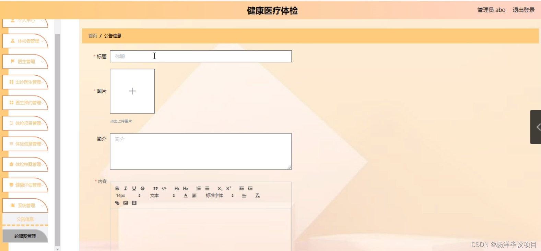This screenshot has width=541, height=251.
Task: Open the text alignment picker
Action: click(244, 196)
